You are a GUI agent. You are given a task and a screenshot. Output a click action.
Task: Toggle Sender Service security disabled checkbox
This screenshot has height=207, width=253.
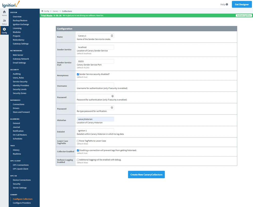[x=78, y=74]
